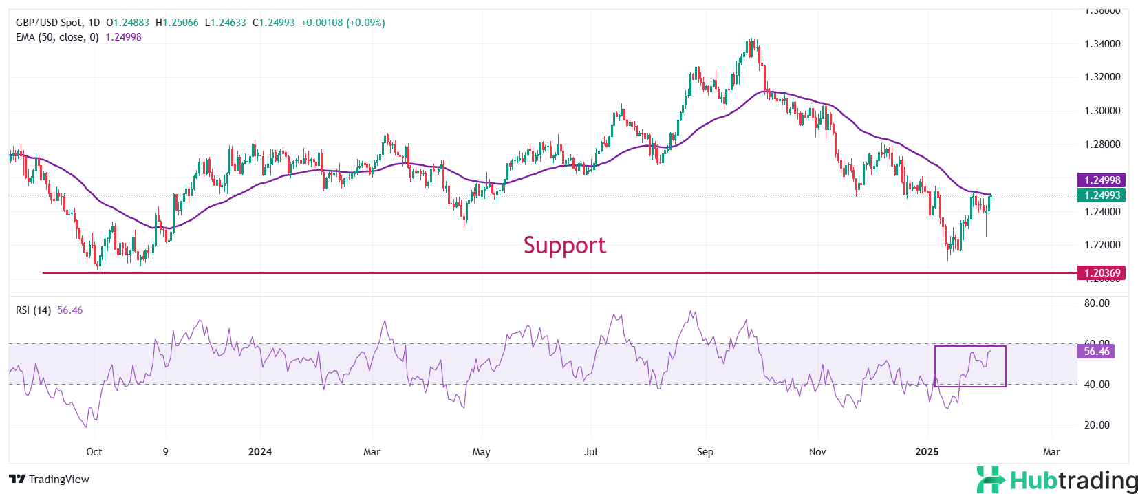Click the 1.30000 price axis label
Screen dimensions: 1138x494
pos(1102,111)
